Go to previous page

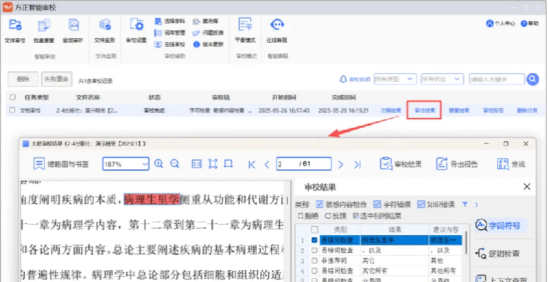(267, 164)
